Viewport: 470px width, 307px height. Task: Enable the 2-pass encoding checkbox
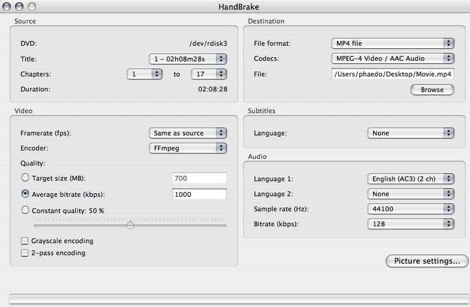25,253
